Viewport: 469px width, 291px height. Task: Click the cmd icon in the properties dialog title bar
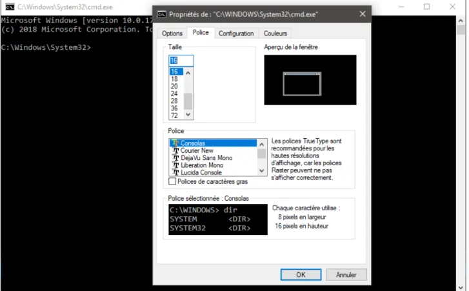tap(162, 14)
